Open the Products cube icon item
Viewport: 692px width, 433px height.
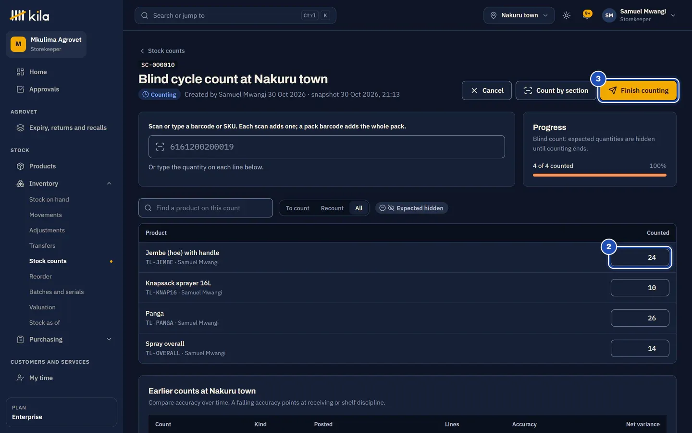click(20, 166)
